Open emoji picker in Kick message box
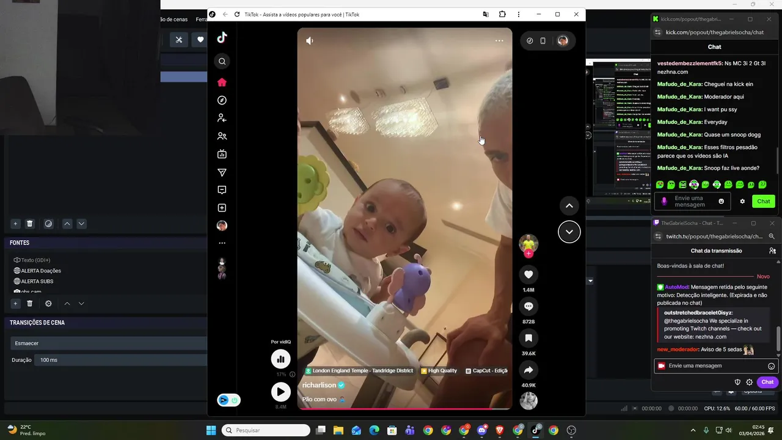Viewport: 782px width, 440px height. [721, 201]
